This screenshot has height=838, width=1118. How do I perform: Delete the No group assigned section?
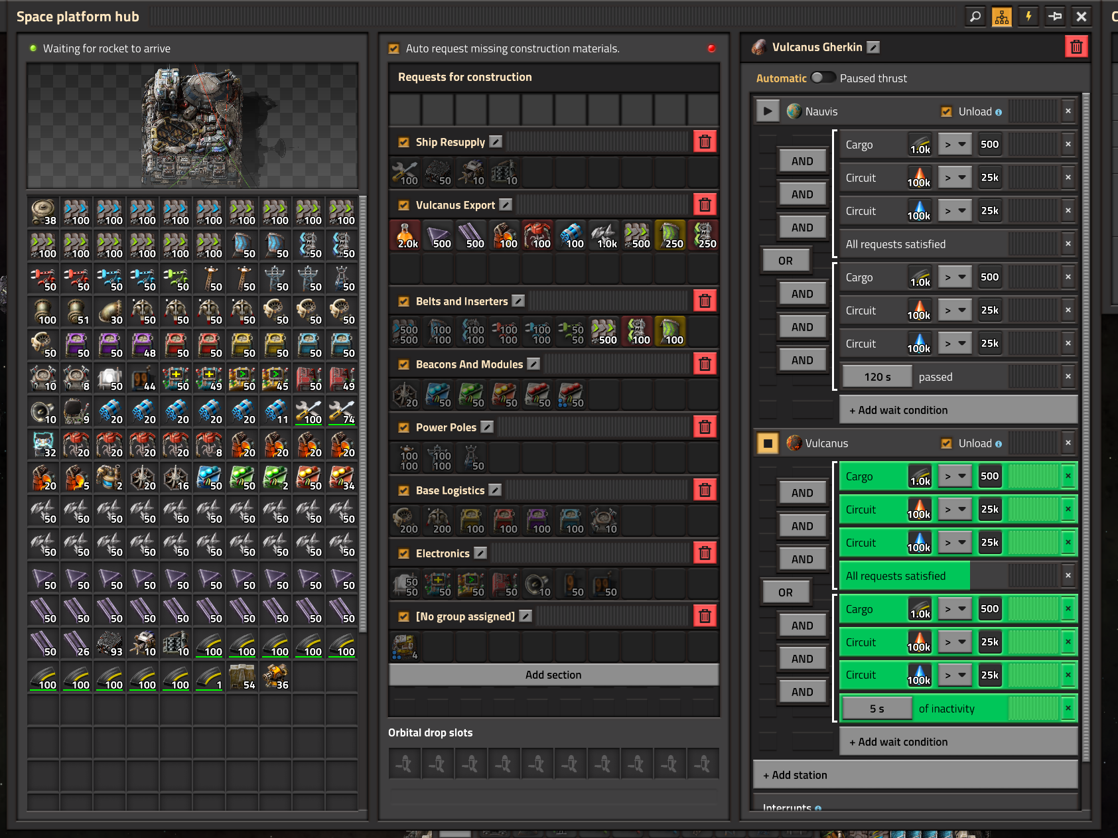click(x=705, y=616)
